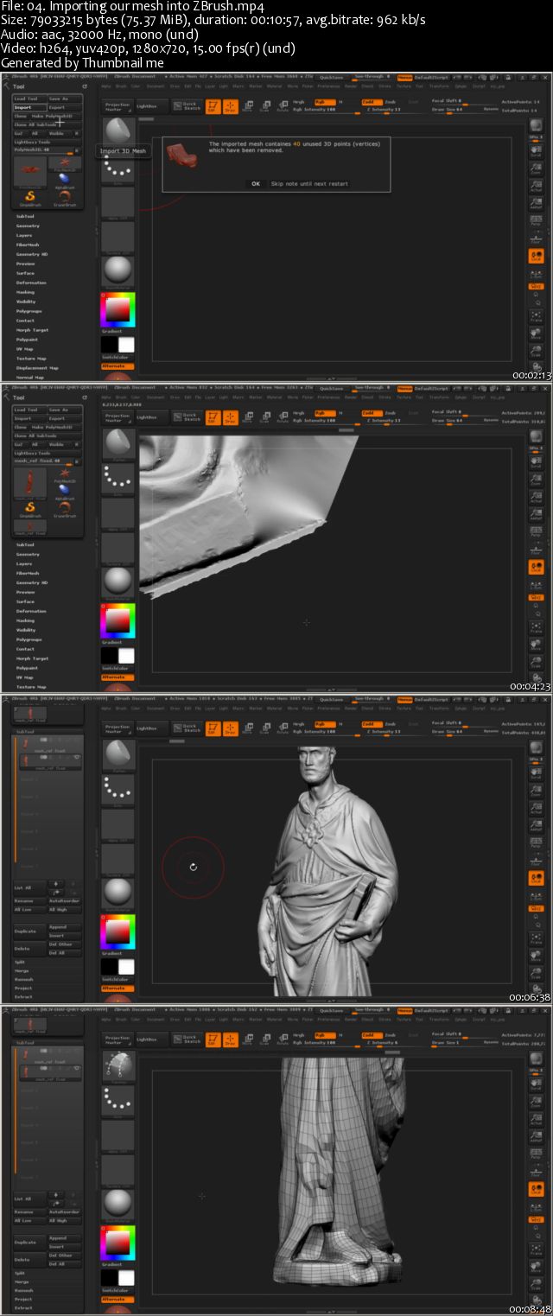Click Append in the 00:06:38 SubTool panel

tap(65, 927)
